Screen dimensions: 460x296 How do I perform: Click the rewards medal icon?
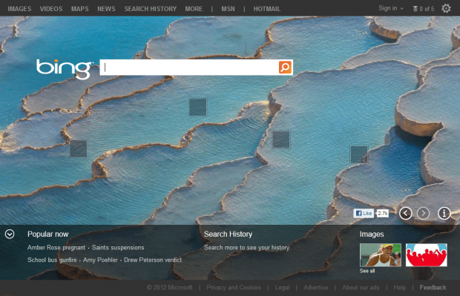[415, 9]
